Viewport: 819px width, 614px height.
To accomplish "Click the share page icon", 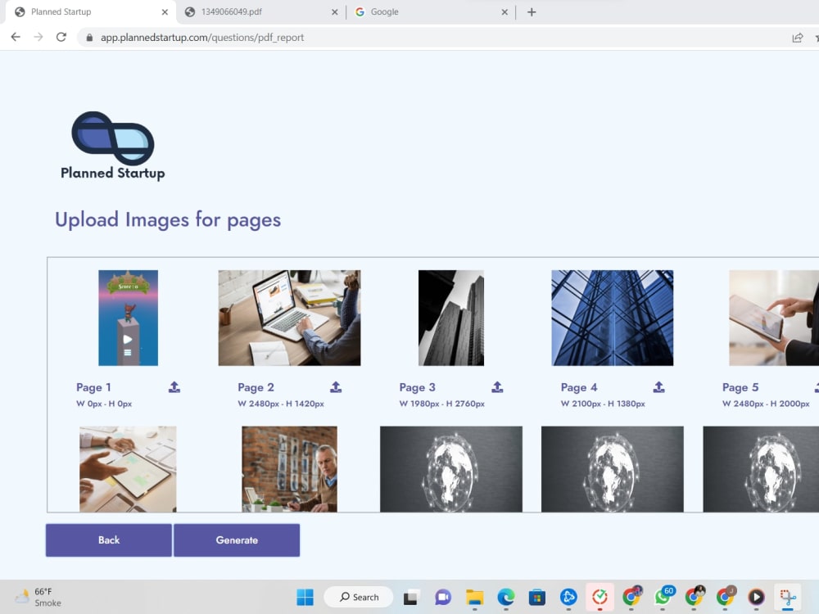I will coord(797,38).
